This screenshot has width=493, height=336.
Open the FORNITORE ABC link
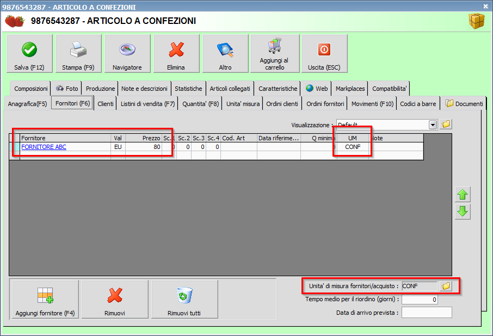point(44,147)
